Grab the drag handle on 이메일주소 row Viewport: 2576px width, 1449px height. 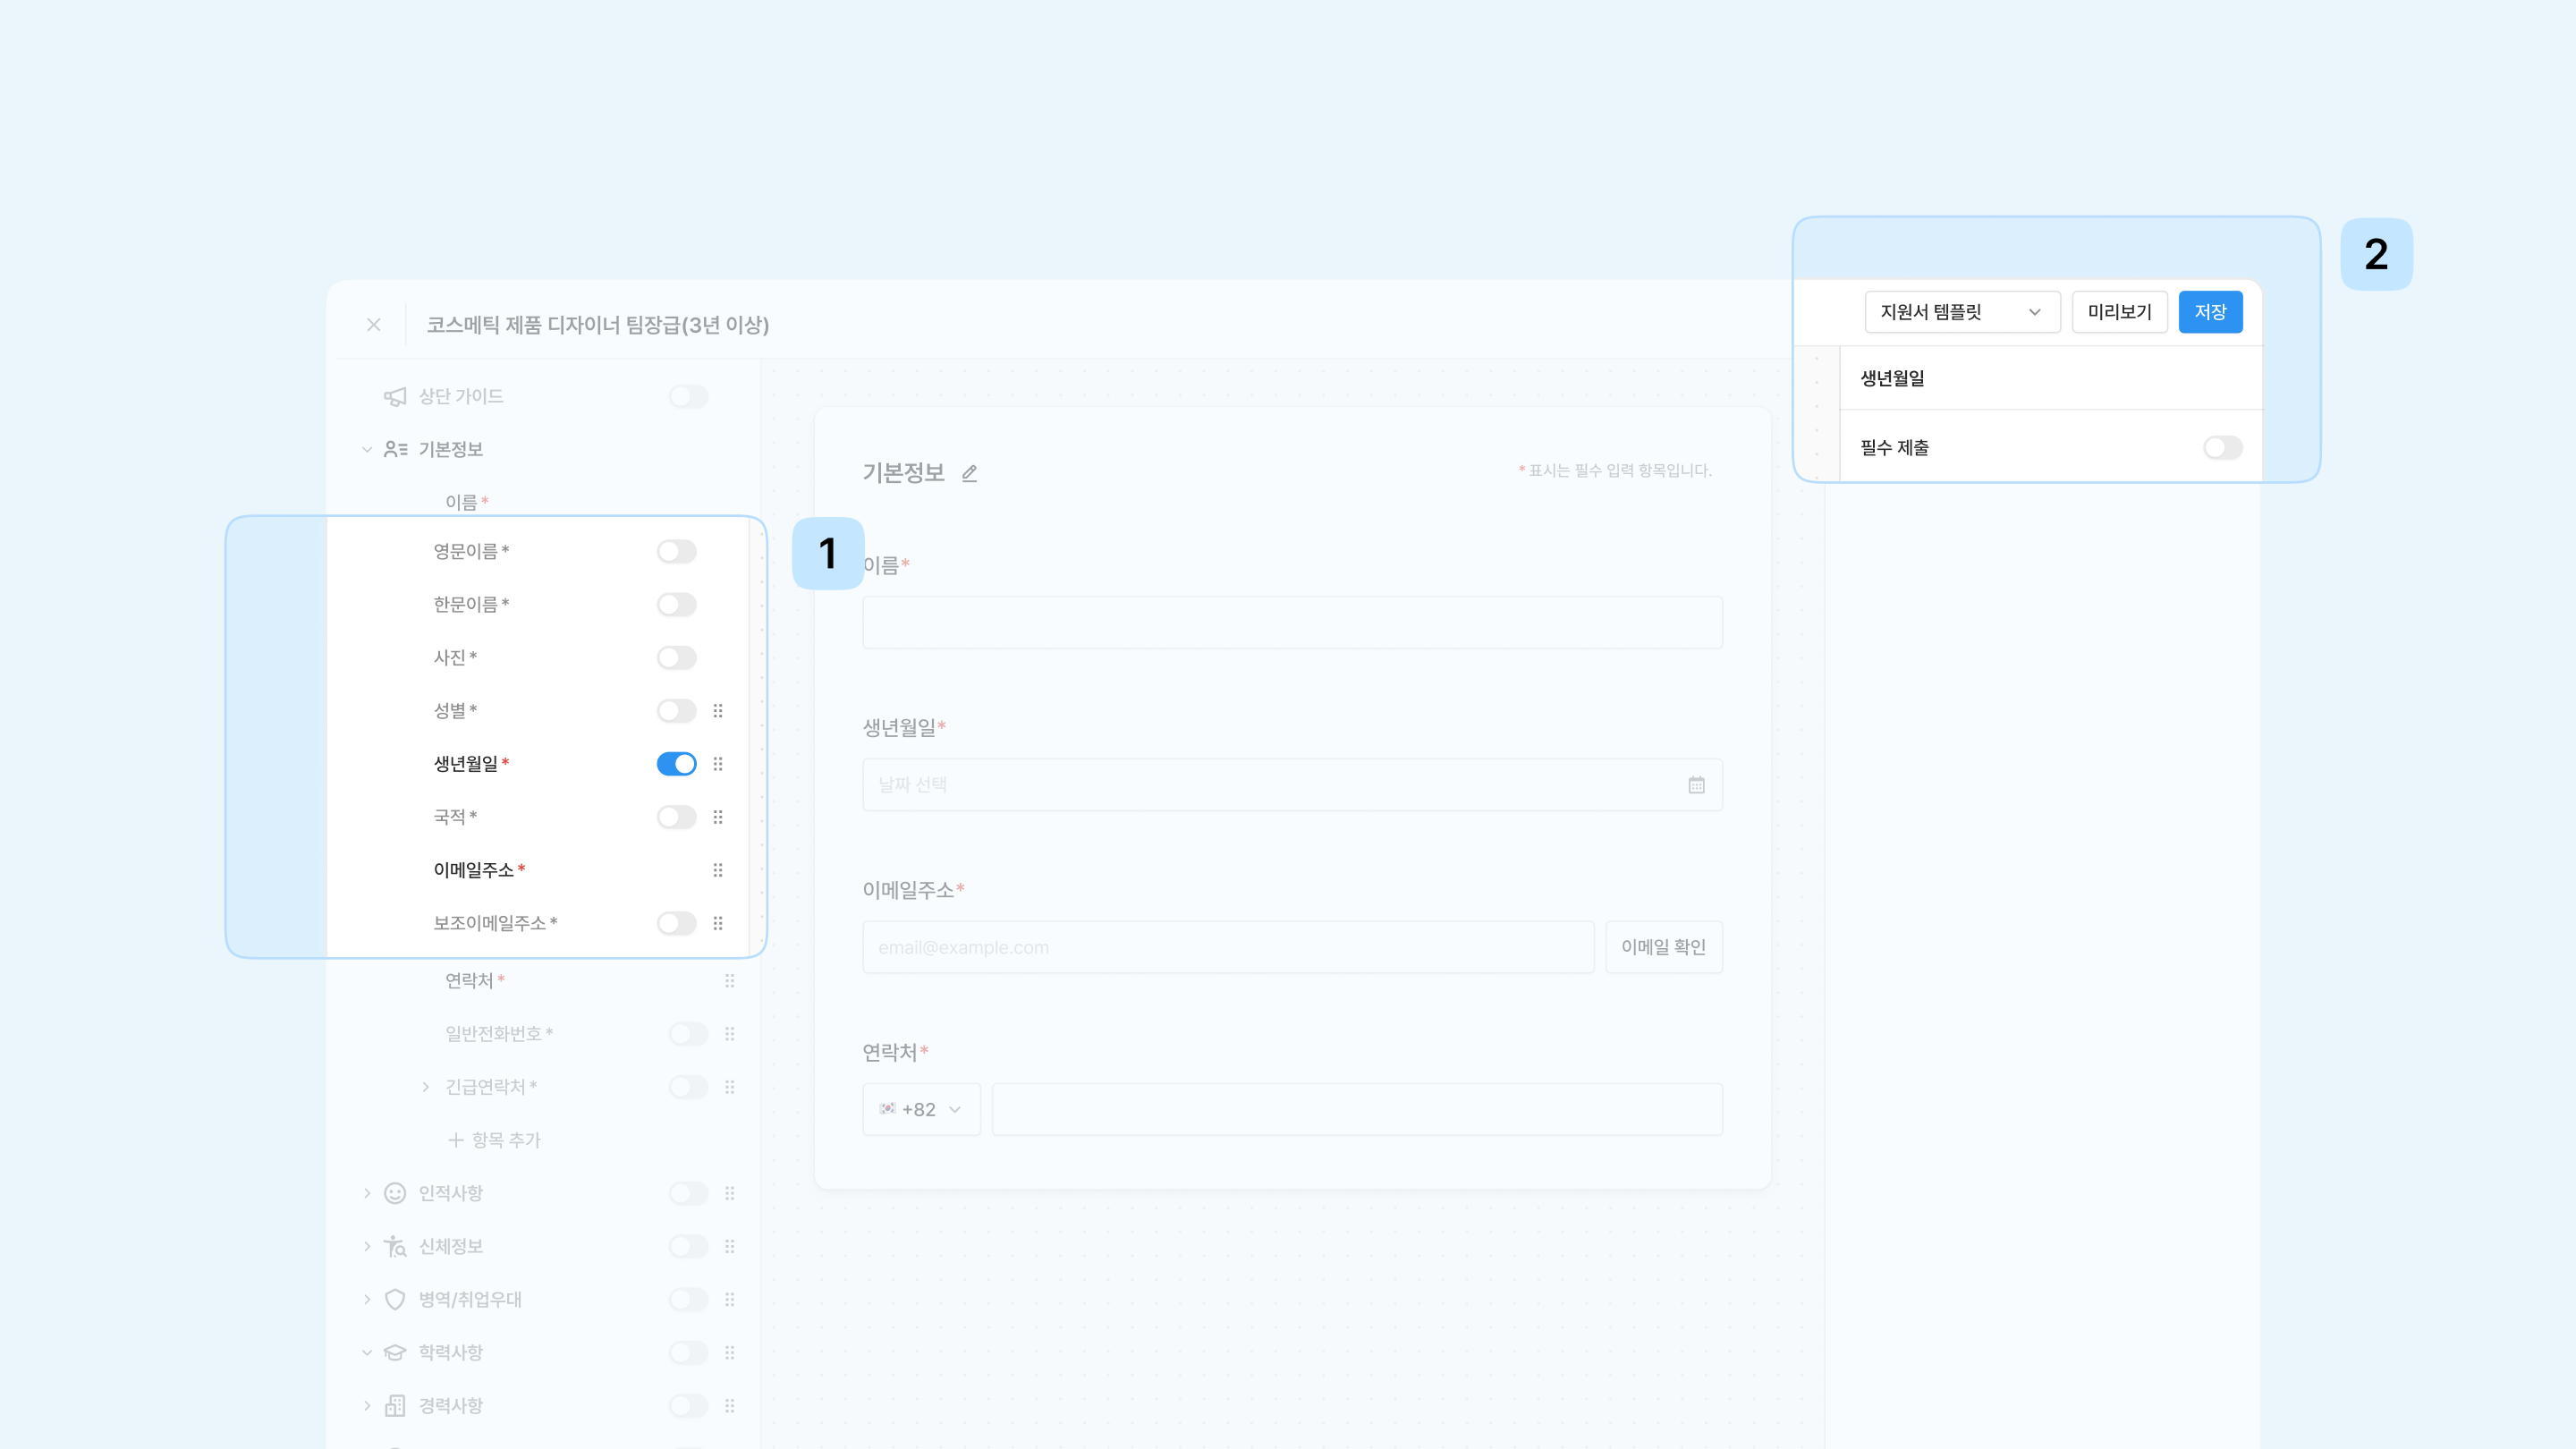pyautogui.click(x=718, y=870)
